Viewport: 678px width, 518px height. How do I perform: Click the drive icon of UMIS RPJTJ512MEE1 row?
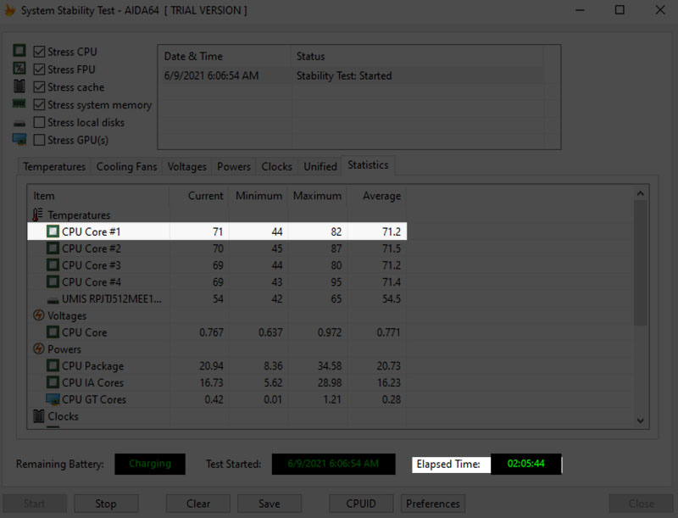[53, 300]
